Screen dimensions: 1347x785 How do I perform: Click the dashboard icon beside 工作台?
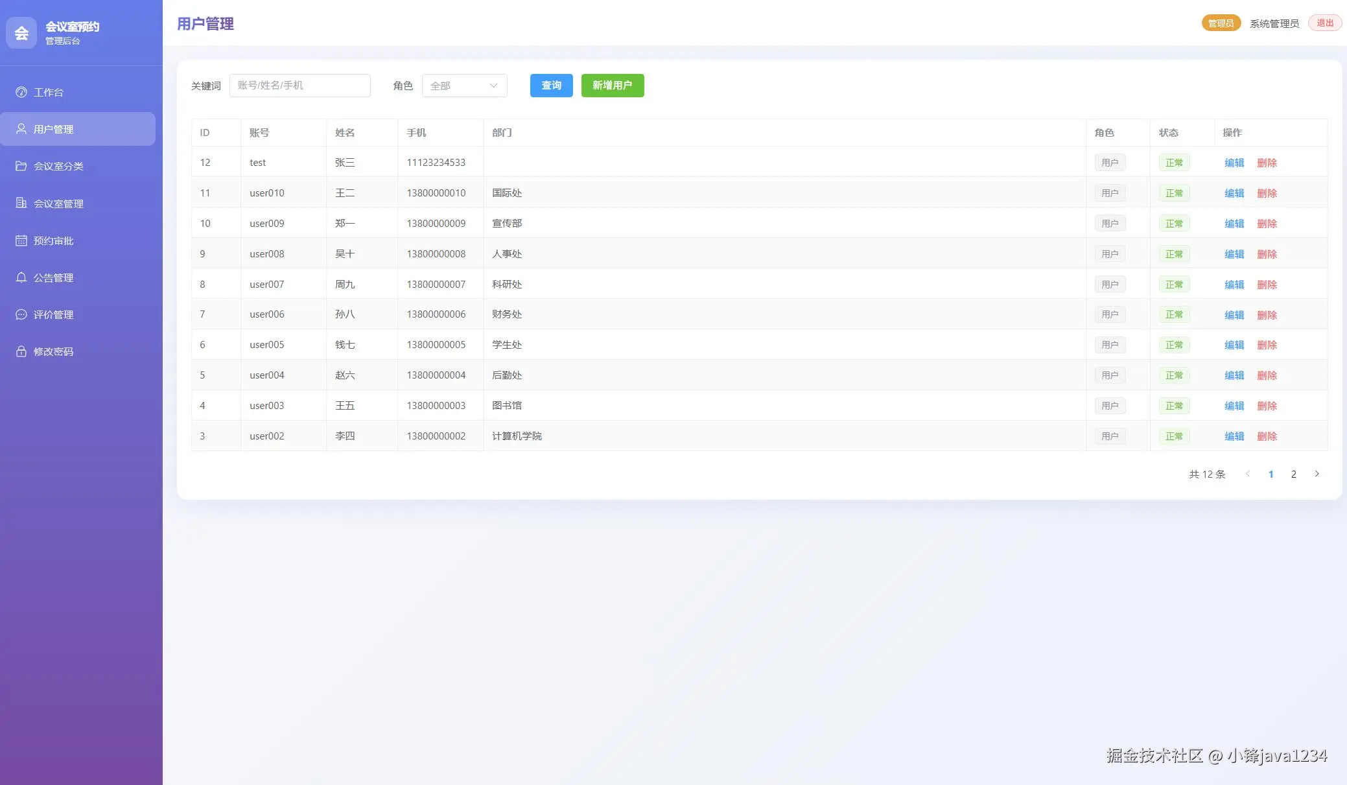click(21, 92)
